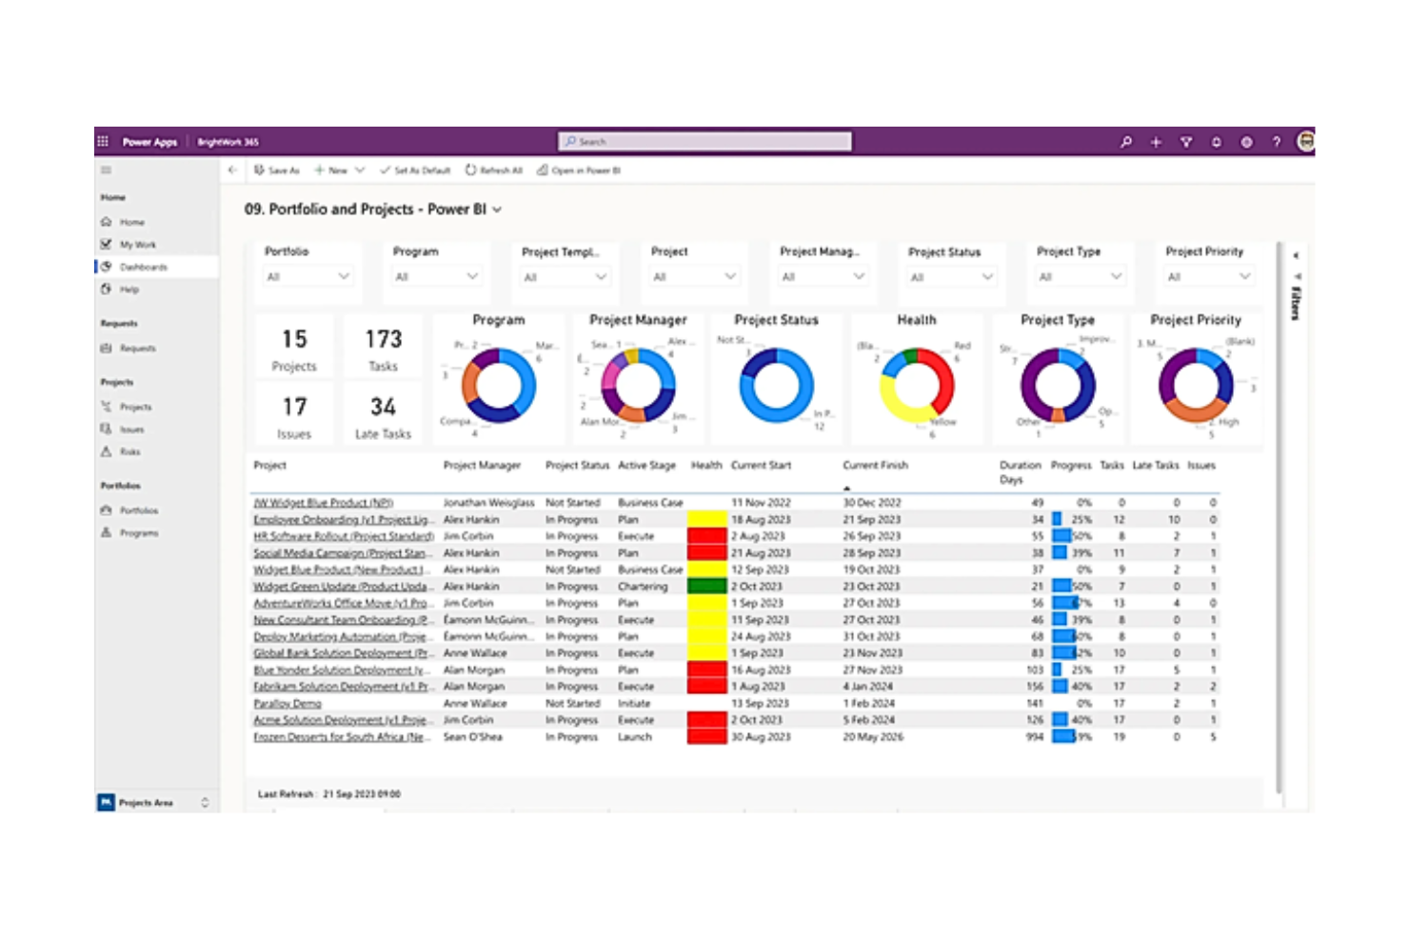Expand the New button dropdown chevron
The height and width of the screenshot is (940, 1409).
pyautogui.click(x=360, y=170)
